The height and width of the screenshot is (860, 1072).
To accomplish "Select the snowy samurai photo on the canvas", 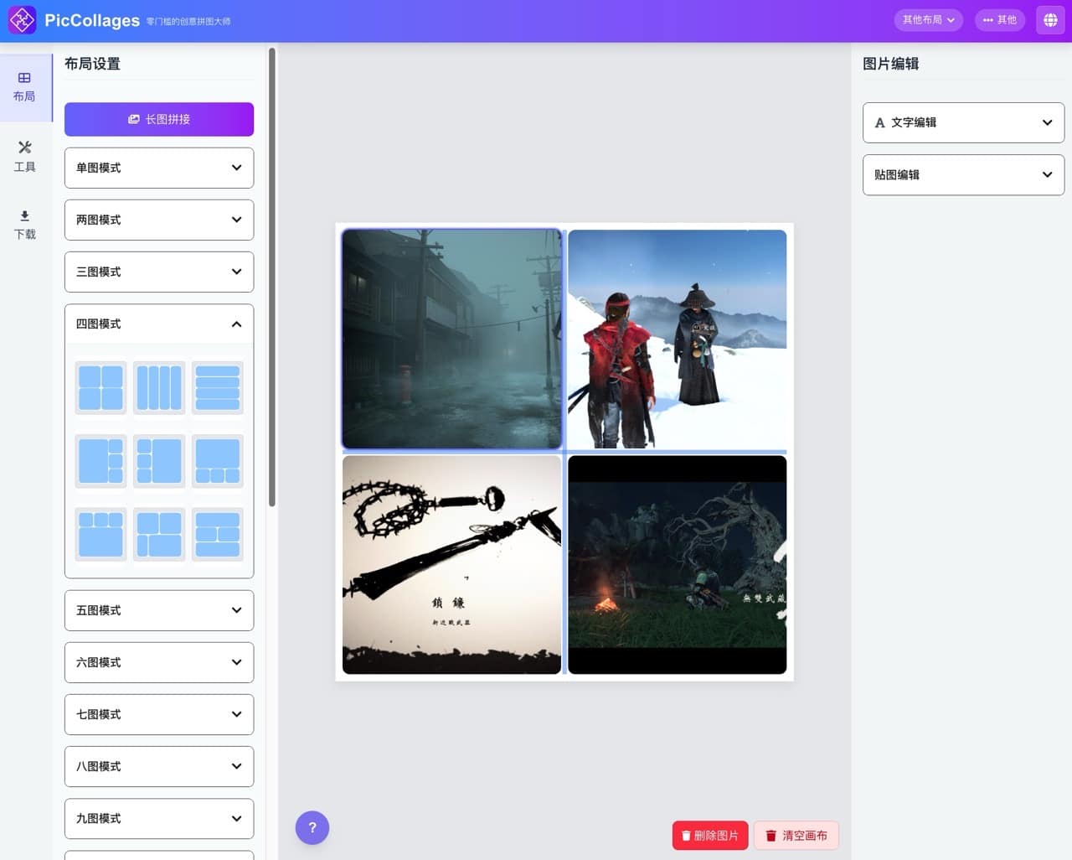I will [x=676, y=338].
